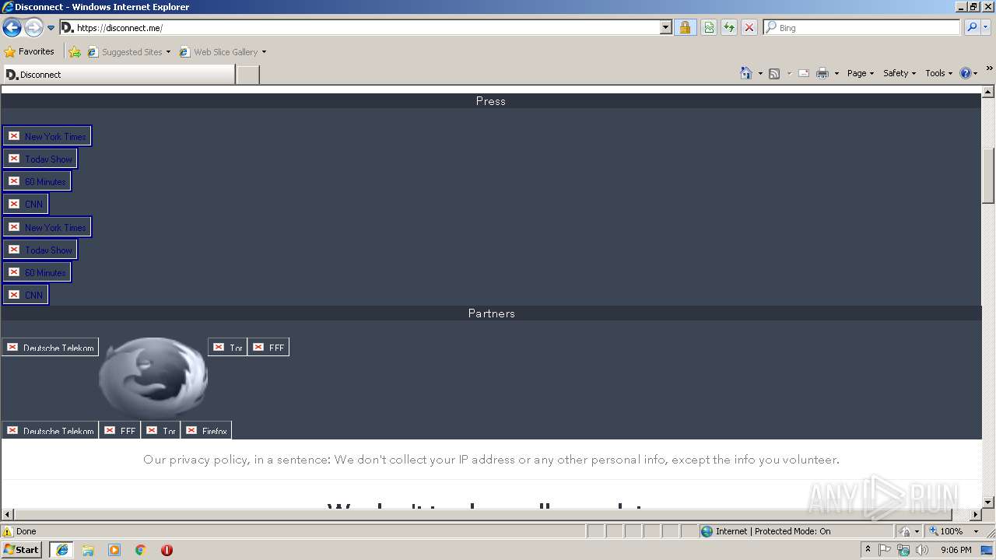Expand the address bar history dropdown

coord(666,27)
